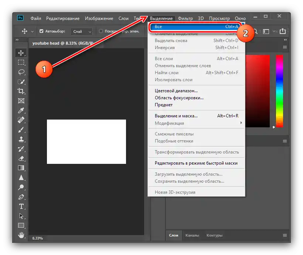
Task: Choose Предмет menu item
Action: point(196,105)
